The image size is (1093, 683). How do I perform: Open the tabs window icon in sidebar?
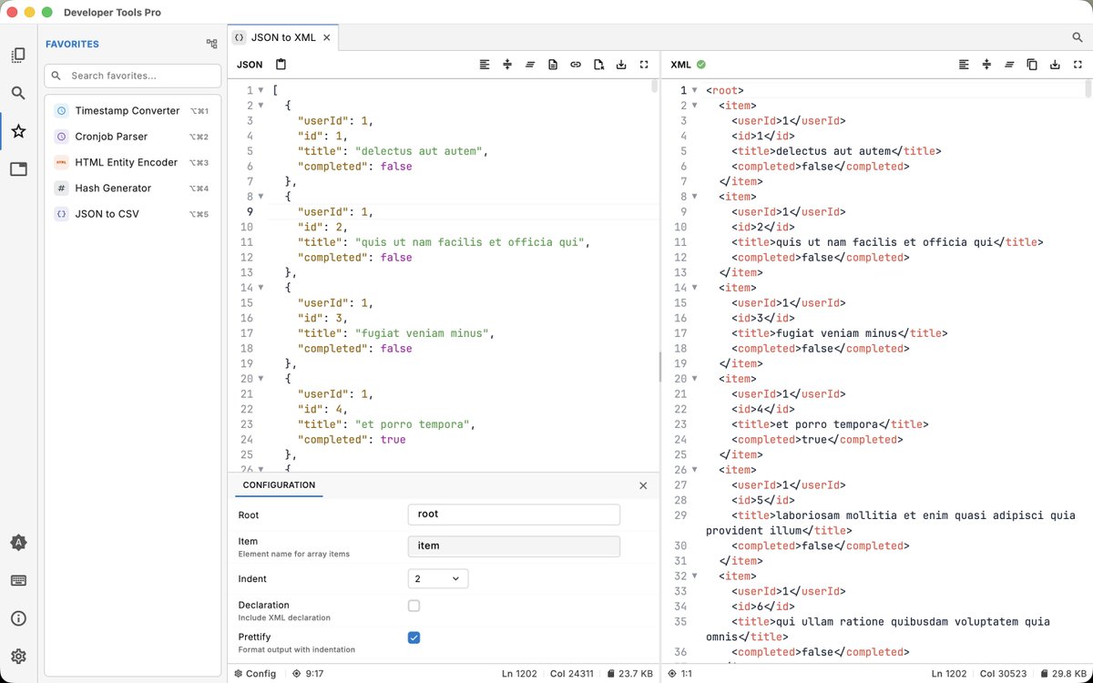(x=18, y=169)
